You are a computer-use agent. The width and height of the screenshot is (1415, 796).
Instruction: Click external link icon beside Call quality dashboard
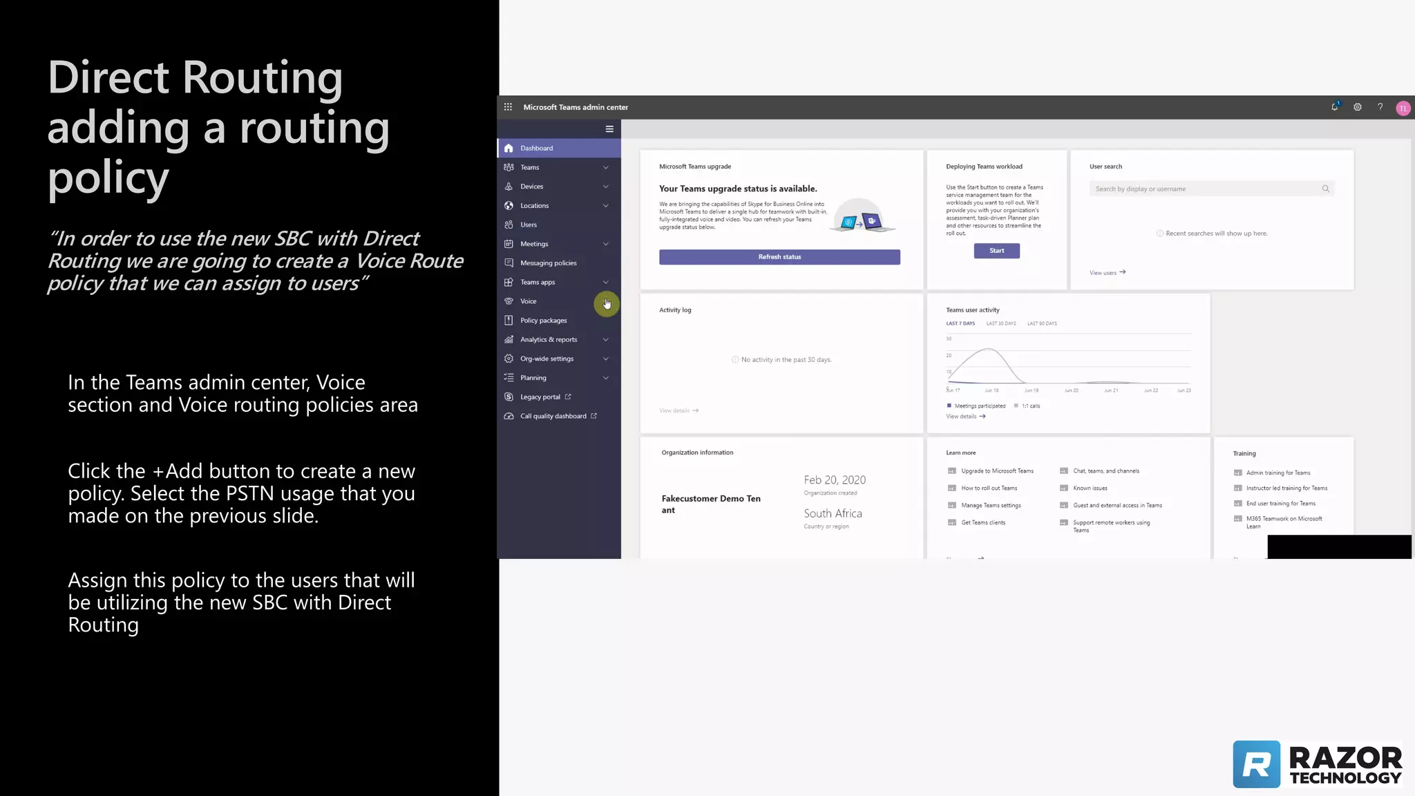coord(593,416)
